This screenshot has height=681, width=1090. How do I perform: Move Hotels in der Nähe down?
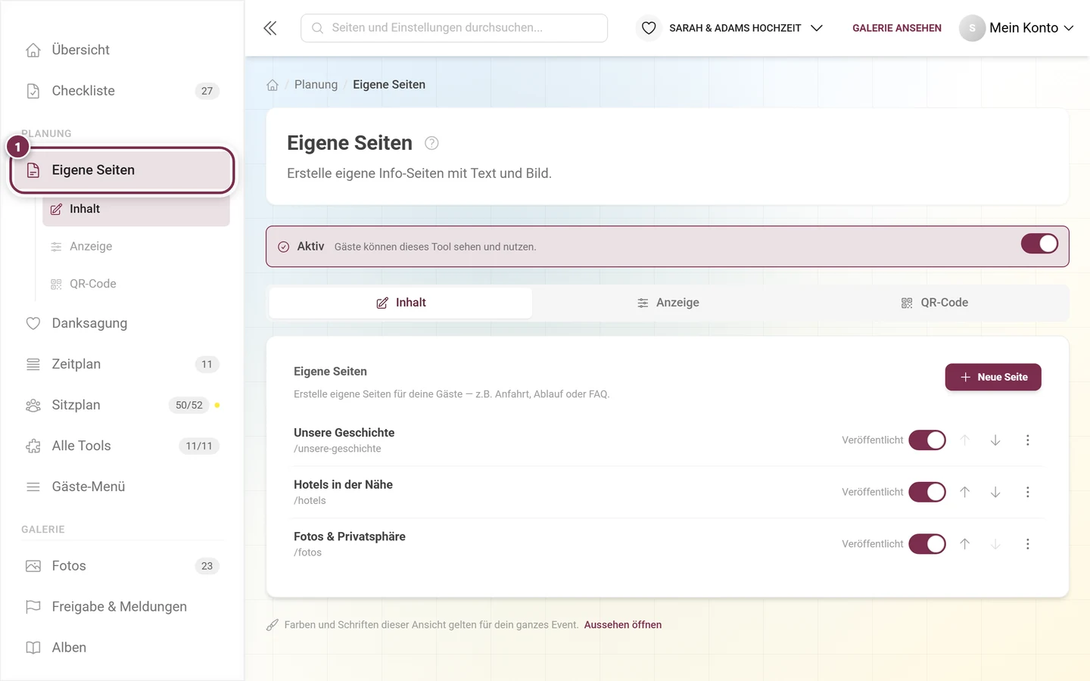coord(995,492)
